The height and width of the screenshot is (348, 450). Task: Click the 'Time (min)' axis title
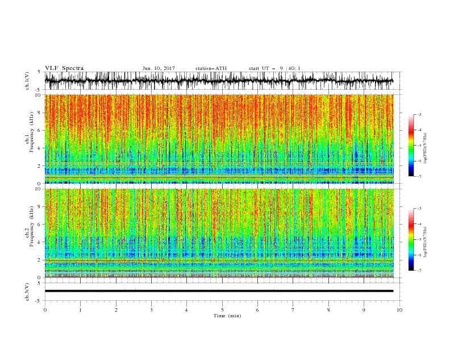point(227,316)
